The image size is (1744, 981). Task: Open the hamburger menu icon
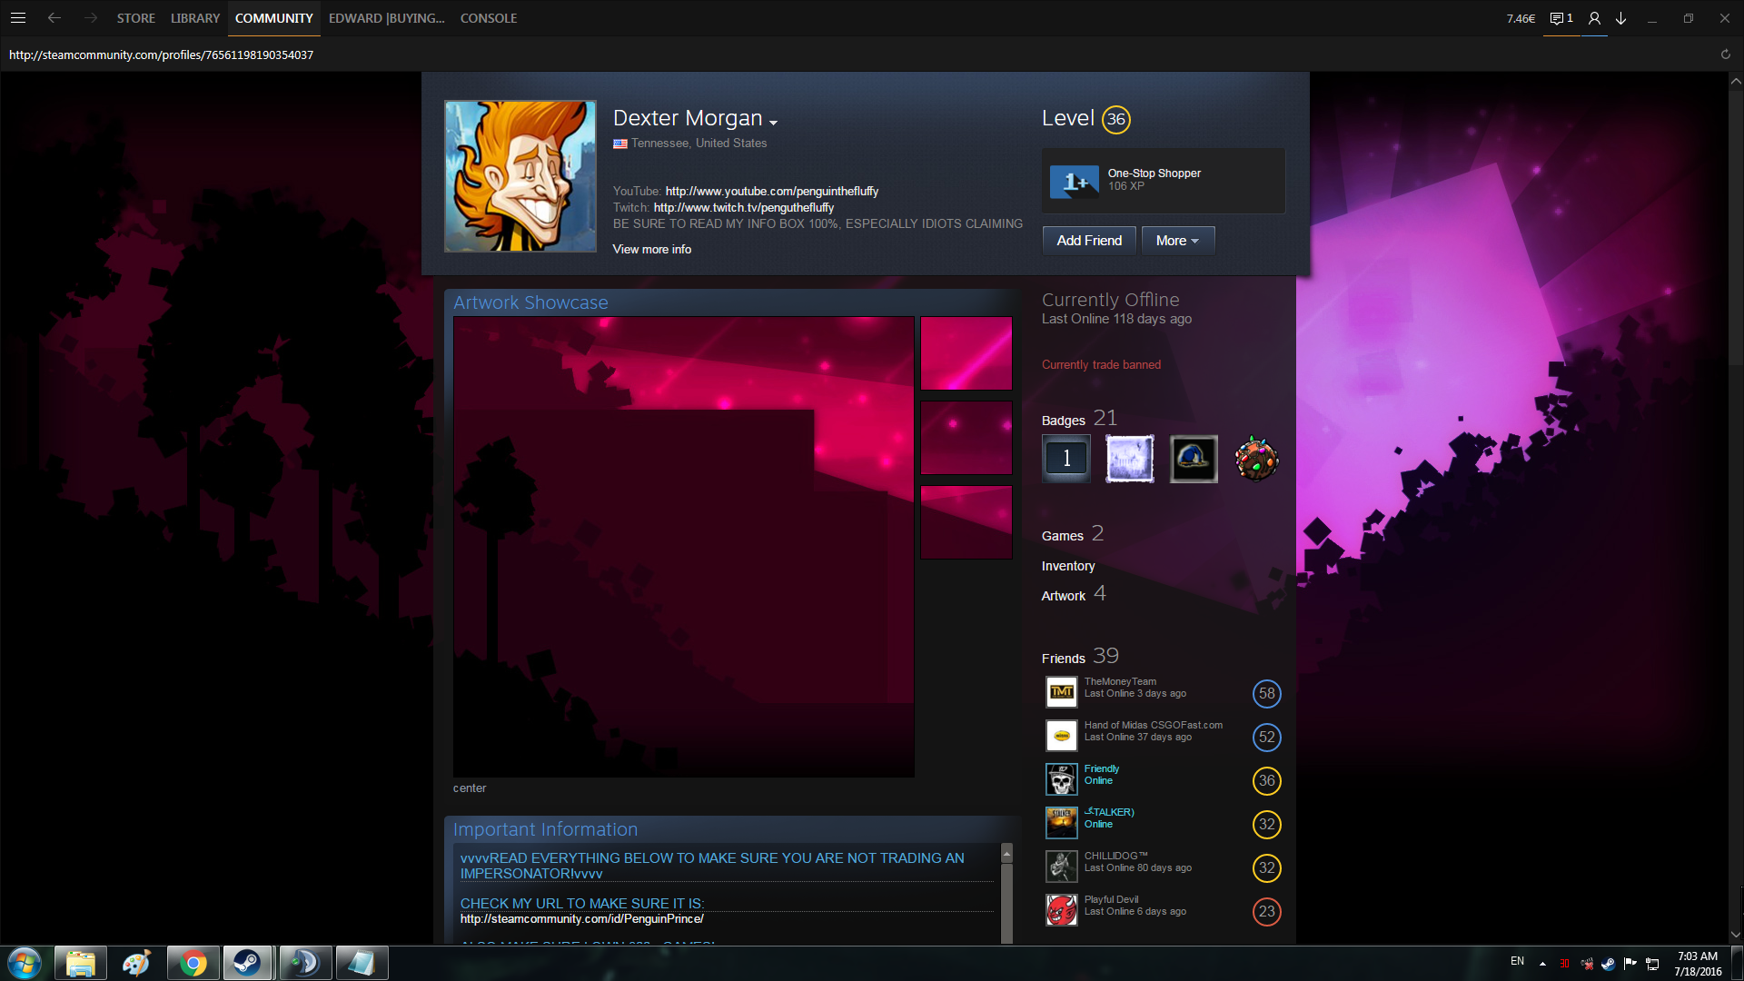tap(18, 18)
